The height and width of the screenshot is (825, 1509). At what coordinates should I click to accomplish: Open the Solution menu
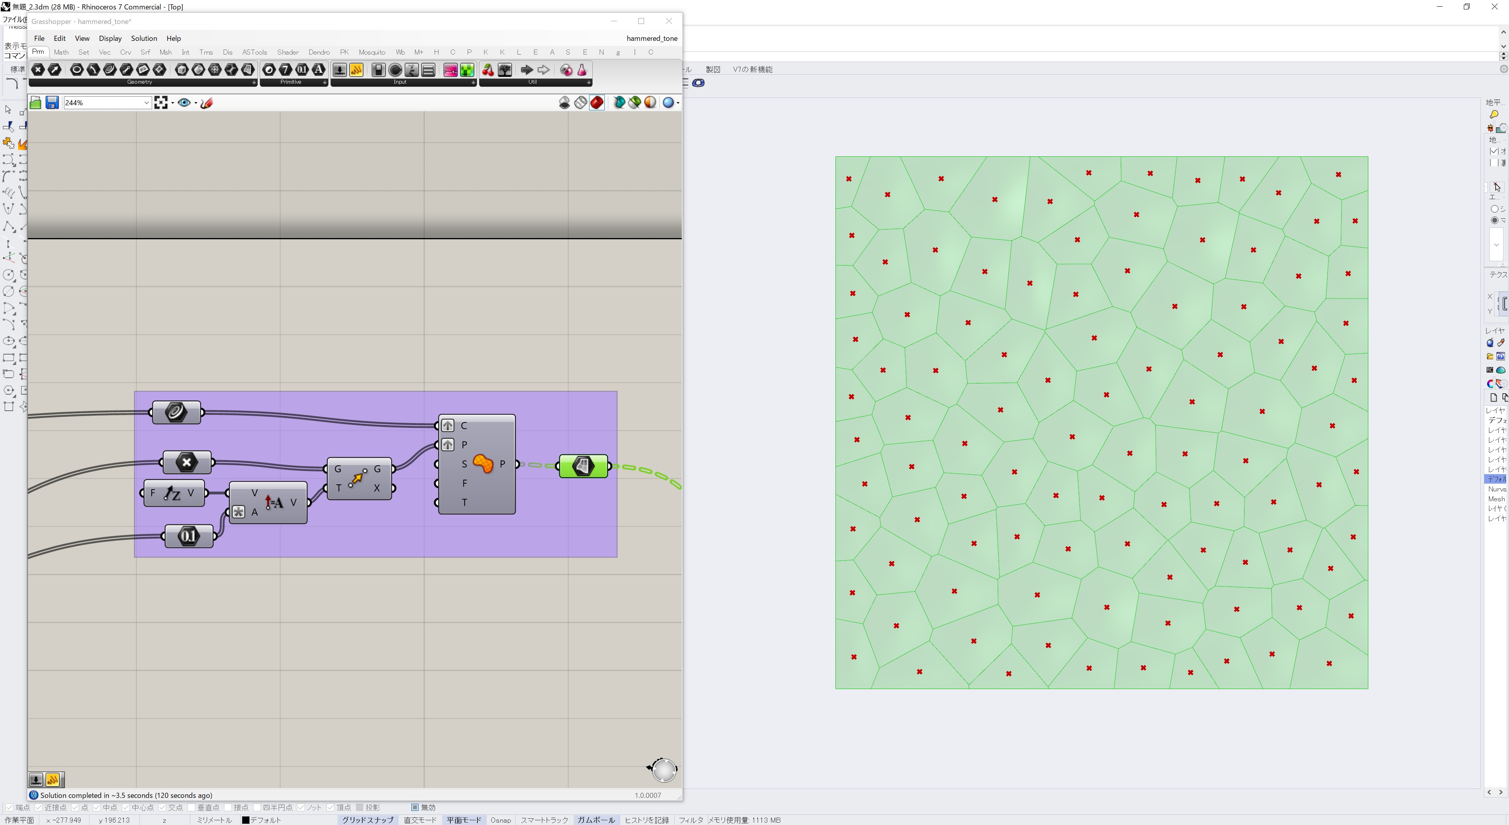144,38
